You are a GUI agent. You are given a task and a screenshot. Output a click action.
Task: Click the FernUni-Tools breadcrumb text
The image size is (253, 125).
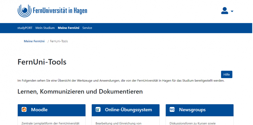click(x=59, y=41)
